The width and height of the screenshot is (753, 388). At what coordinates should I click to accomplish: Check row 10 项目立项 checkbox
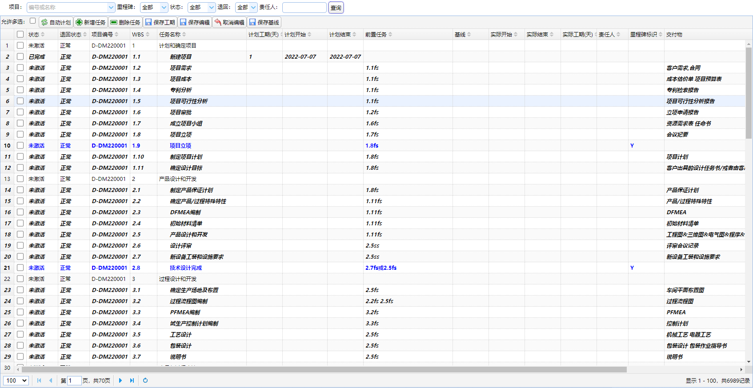tap(20, 145)
